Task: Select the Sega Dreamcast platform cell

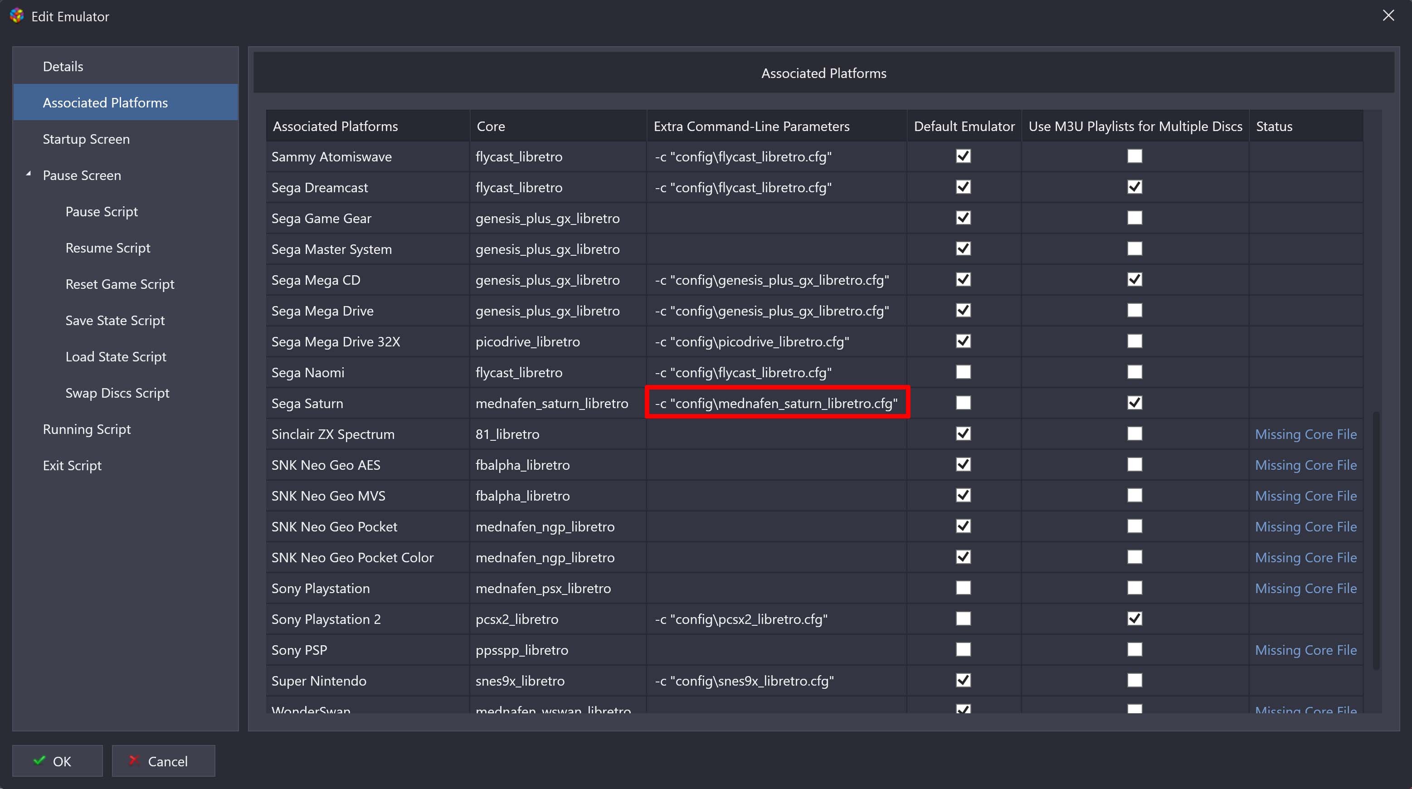Action: point(368,187)
